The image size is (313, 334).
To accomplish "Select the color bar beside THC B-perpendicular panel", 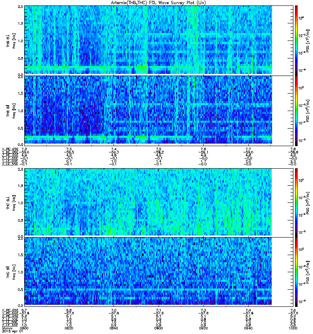I will pyautogui.click(x=296, y=203).
